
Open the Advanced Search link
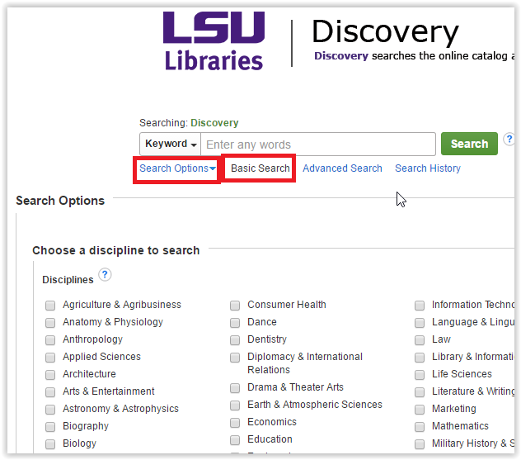click(342, 168)
